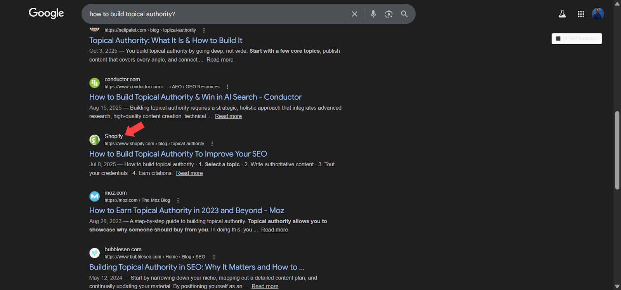Open 'Building Topical Authority in SEO' result
This screenshot has height=290, width=621.
pyautogui.click(x=197, y=267)
